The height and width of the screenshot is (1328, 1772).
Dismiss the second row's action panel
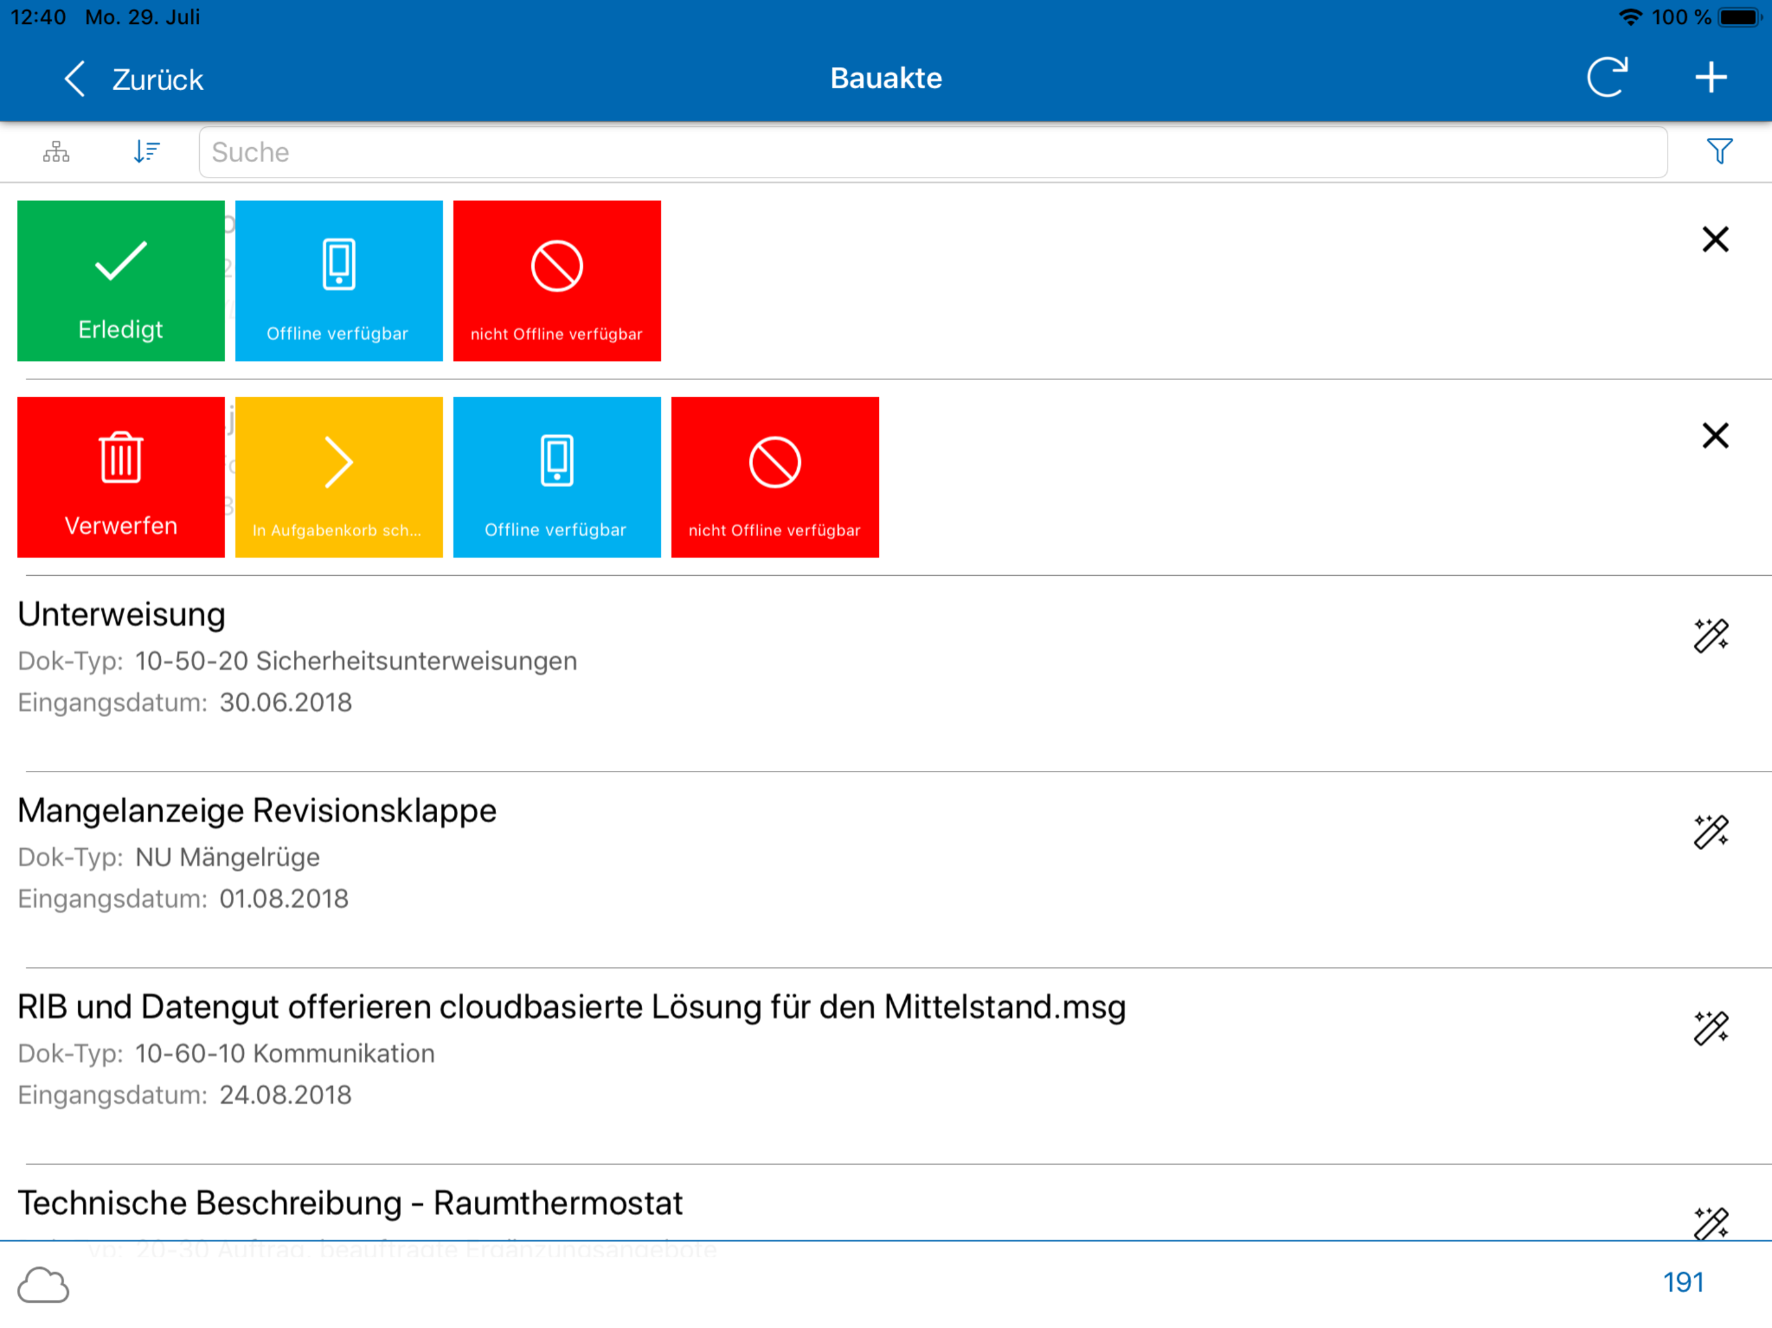[1715, 436]
